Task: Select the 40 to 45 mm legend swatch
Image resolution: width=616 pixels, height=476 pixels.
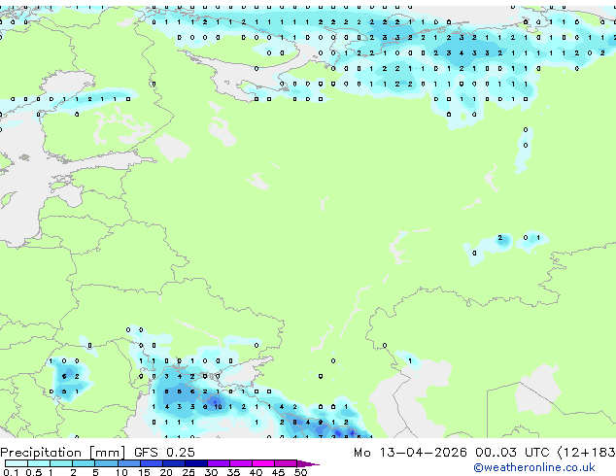Action: (x=263, y=463)
